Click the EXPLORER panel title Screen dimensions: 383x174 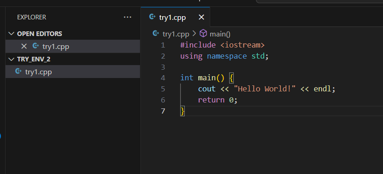pos(31,18)
